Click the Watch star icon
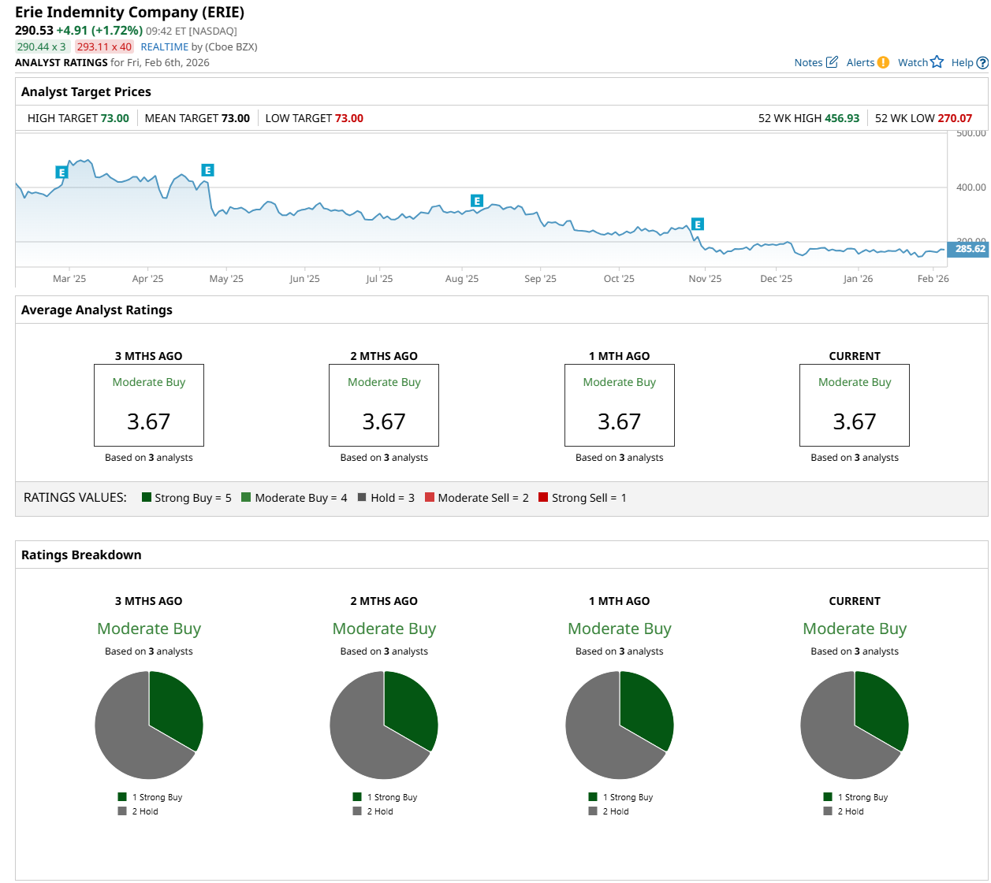This screenshot has width=991, height=883. pyautogui.click(x=937, y=62)
